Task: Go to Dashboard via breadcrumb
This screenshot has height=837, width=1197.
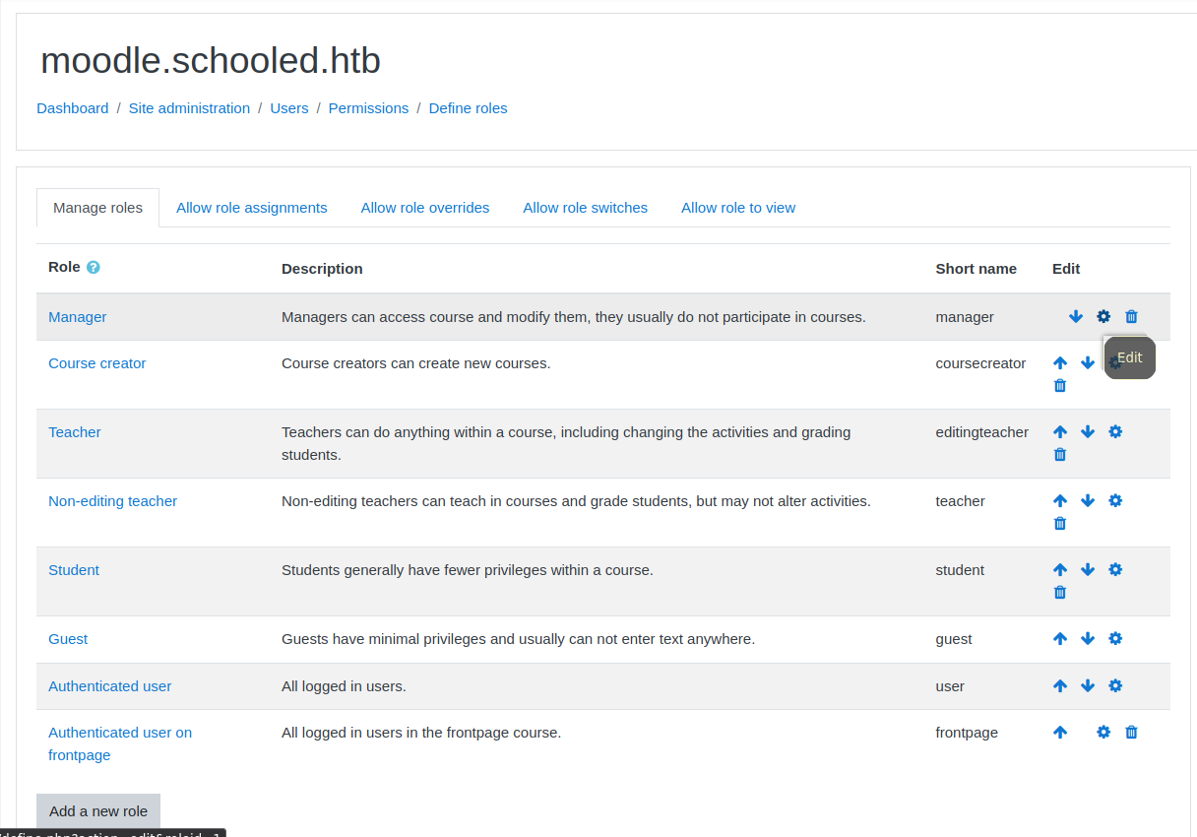Action: tap(72, 108)
